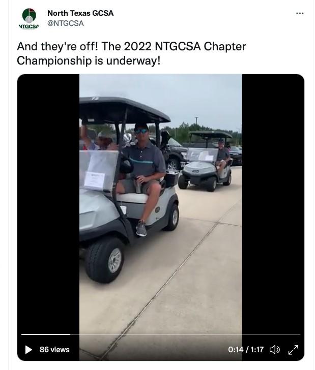Click the played portion of progress bar
Screen dimensions: 315x370
(46, 334)
